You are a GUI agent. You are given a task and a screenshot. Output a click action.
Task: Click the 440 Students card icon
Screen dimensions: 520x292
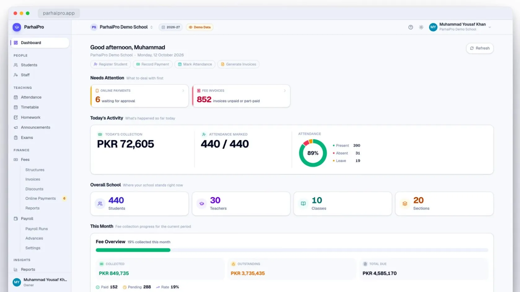100,204
